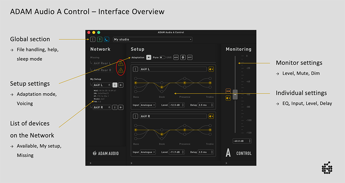Select Adaptation mode icon in Setup
This screenshot has width=345, height=183.
[149, 57]
